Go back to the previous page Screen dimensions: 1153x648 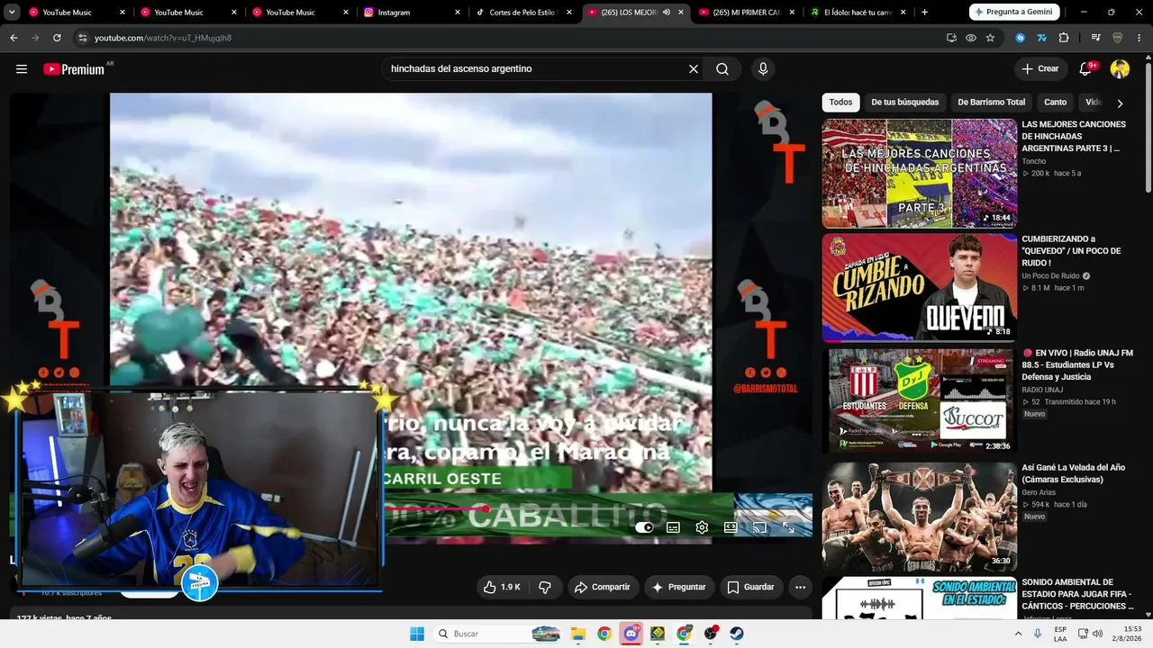point(14,38)
